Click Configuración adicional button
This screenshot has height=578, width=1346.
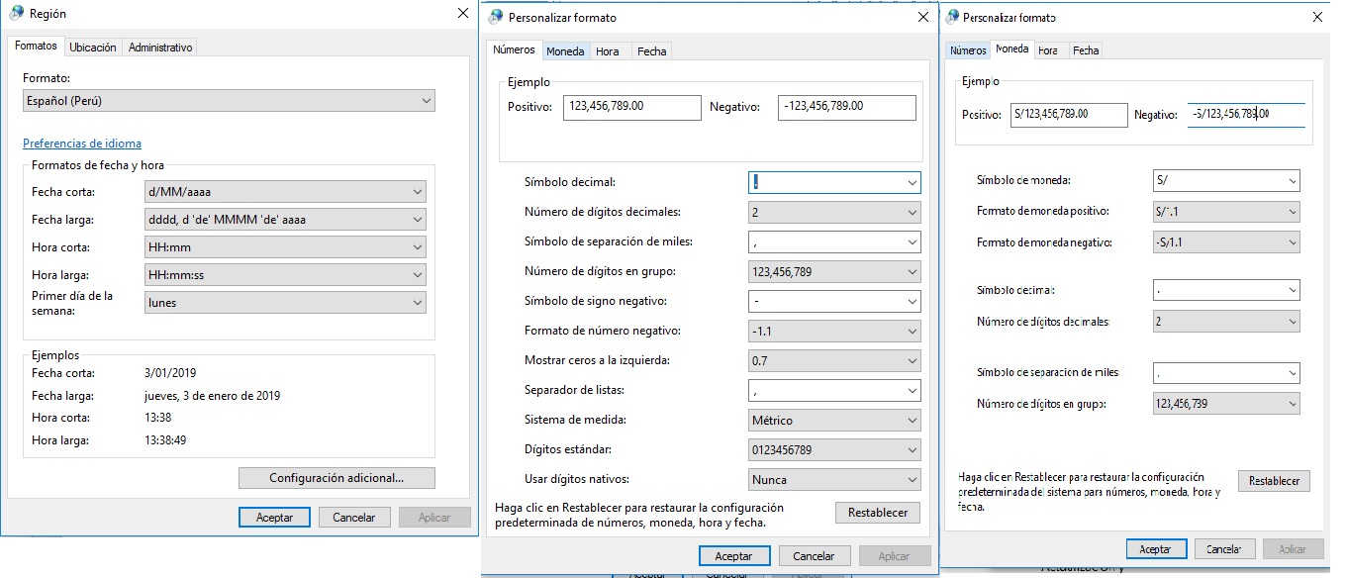pyautogui.click(x=336, y=478)
